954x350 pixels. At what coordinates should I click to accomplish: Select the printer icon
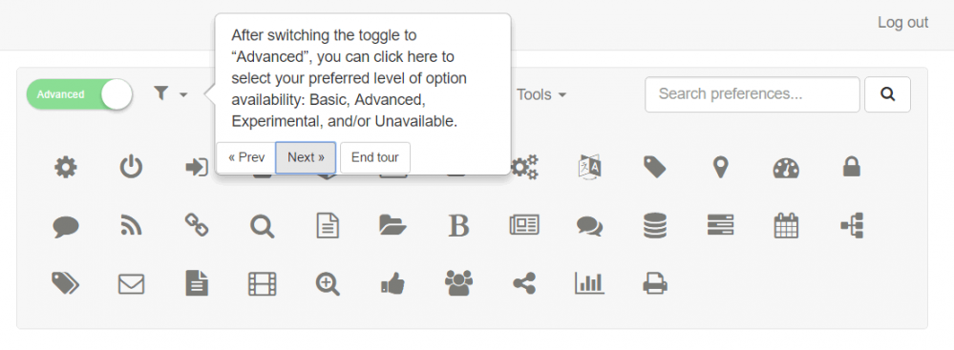click(x=655, y=284)
